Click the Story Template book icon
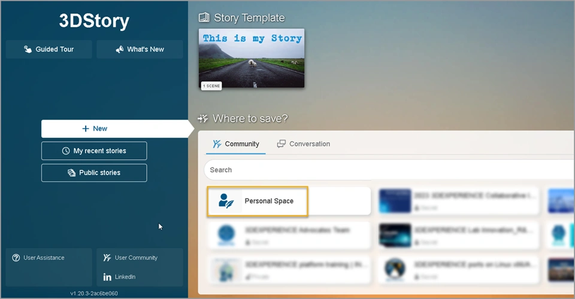Image resolution: width=575 pixels, height=299 pixels. (x=204, y=17)
